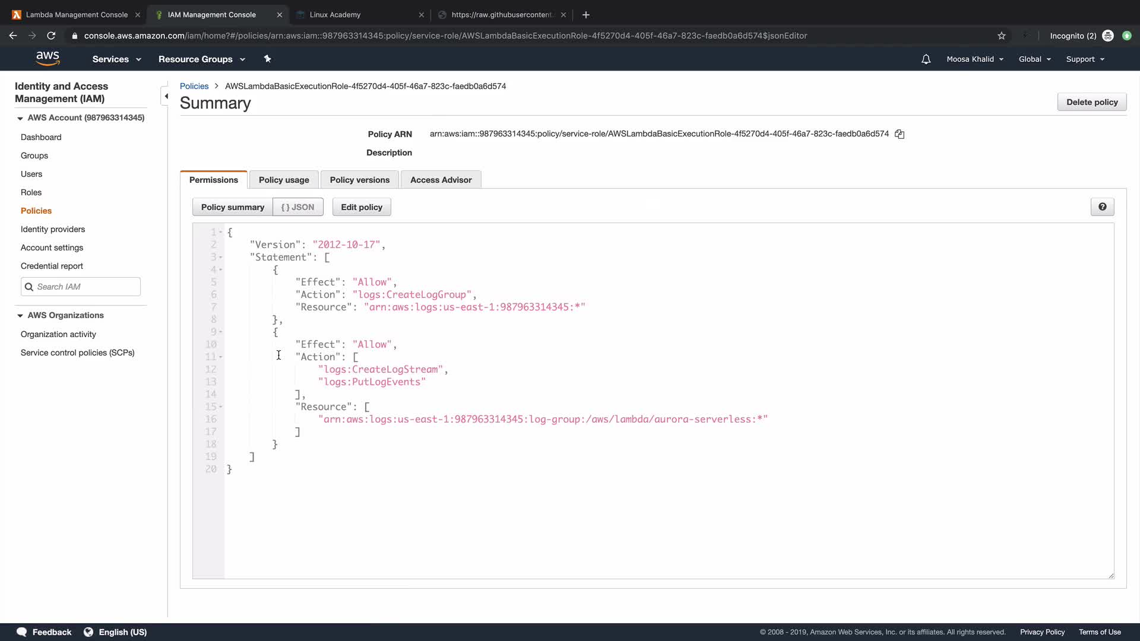Open the Feedback chat icon
The width and height of the screenshot is (1140, 641).
tap(22, 632)
